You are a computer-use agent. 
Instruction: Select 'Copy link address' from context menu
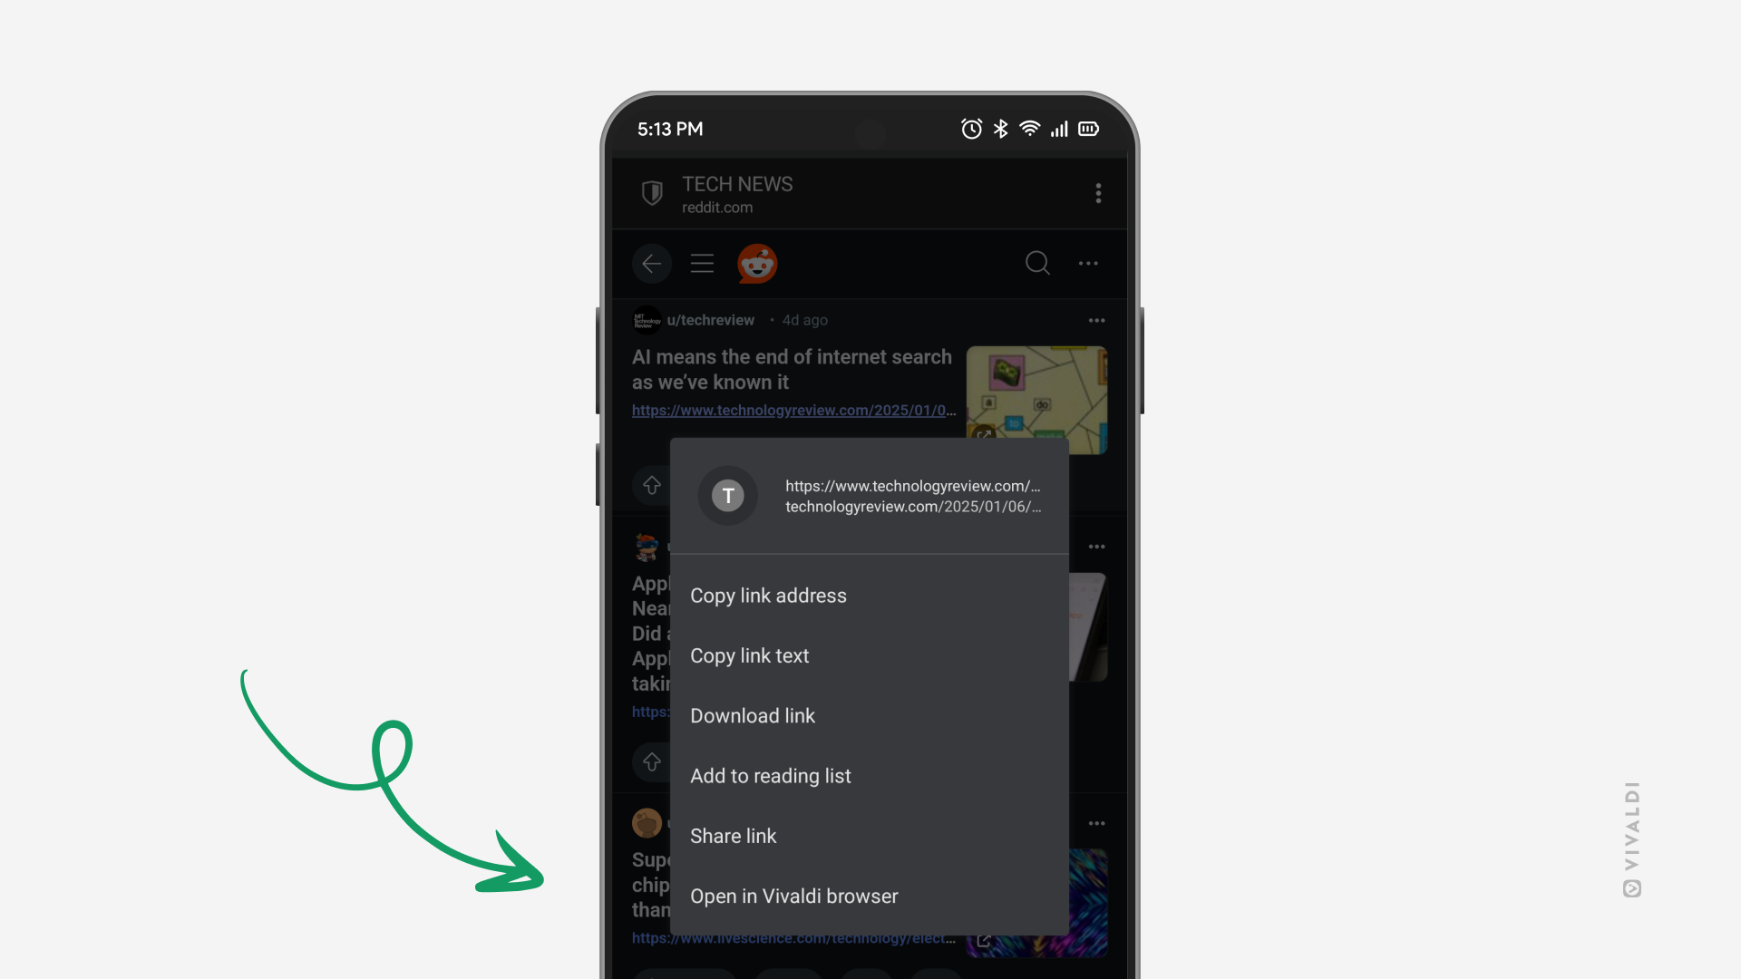point(768,596)
